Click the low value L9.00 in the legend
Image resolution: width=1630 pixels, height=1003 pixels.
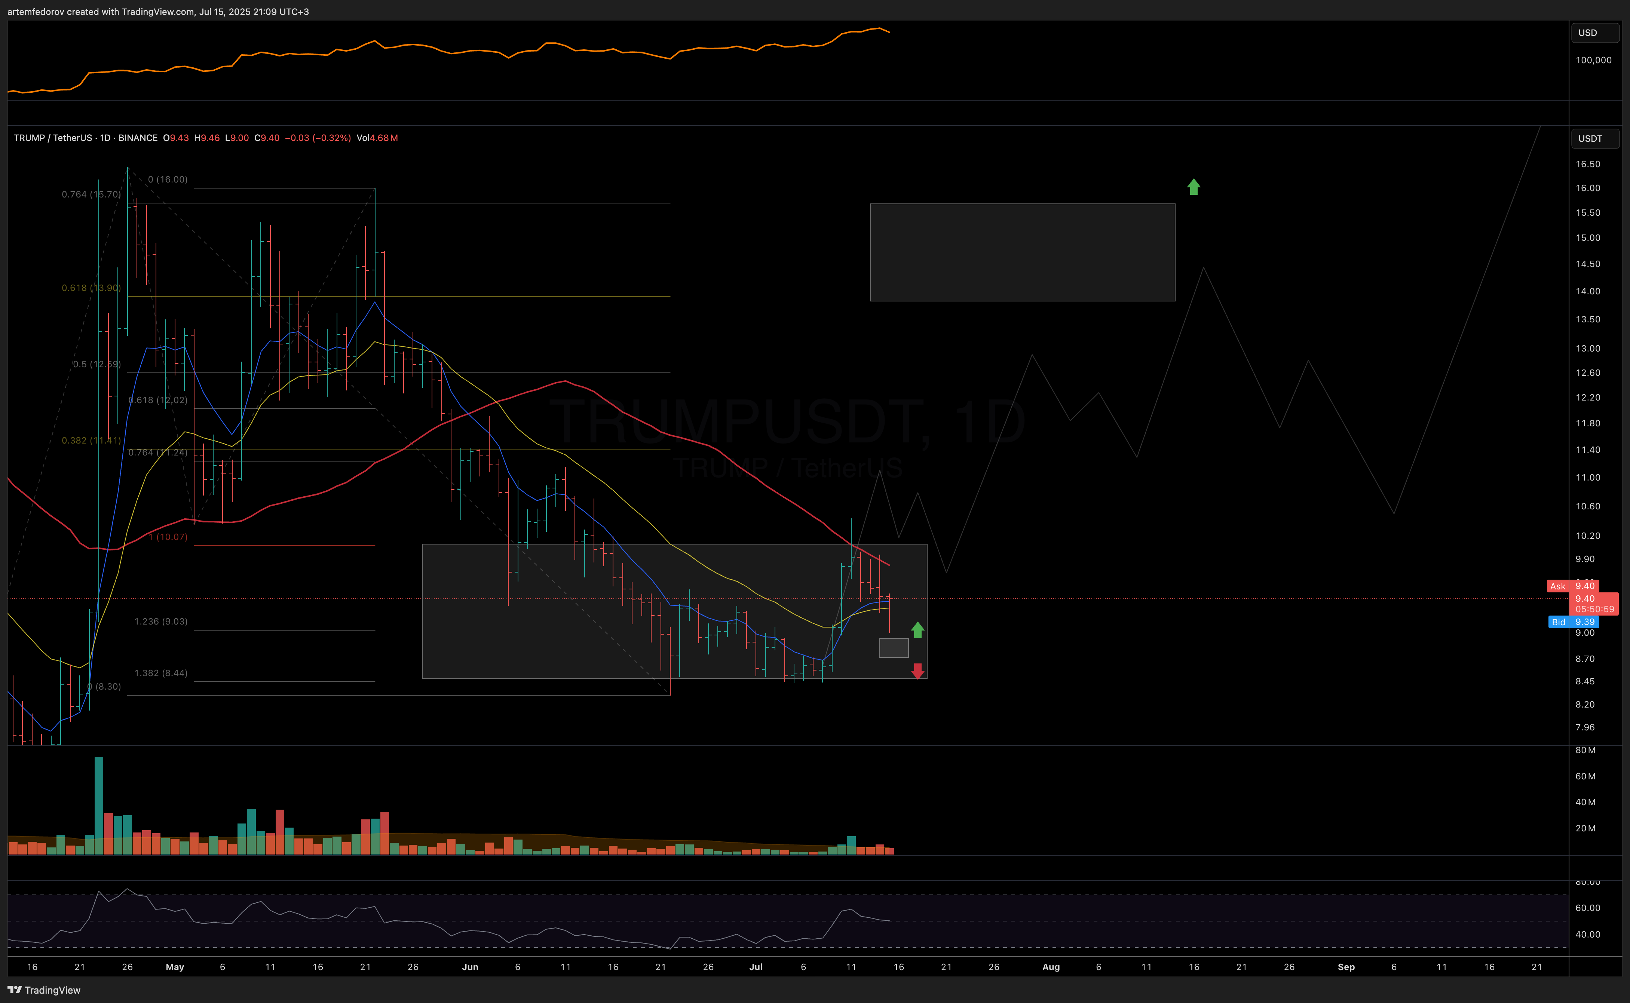pyautogui.click(x=237, y=138)
